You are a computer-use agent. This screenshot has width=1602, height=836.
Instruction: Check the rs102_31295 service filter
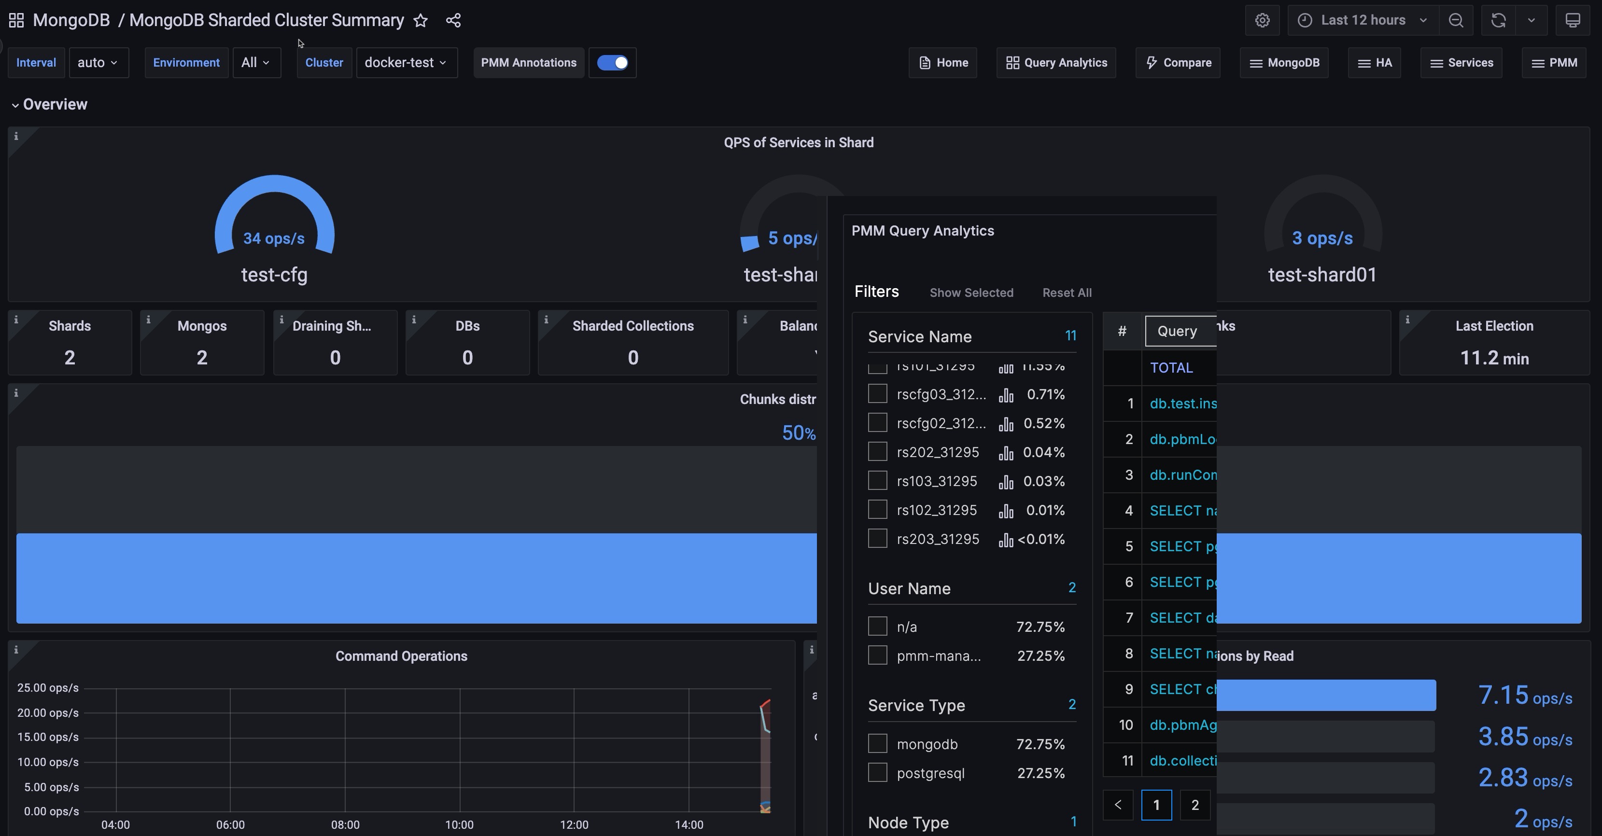(877, 509)
